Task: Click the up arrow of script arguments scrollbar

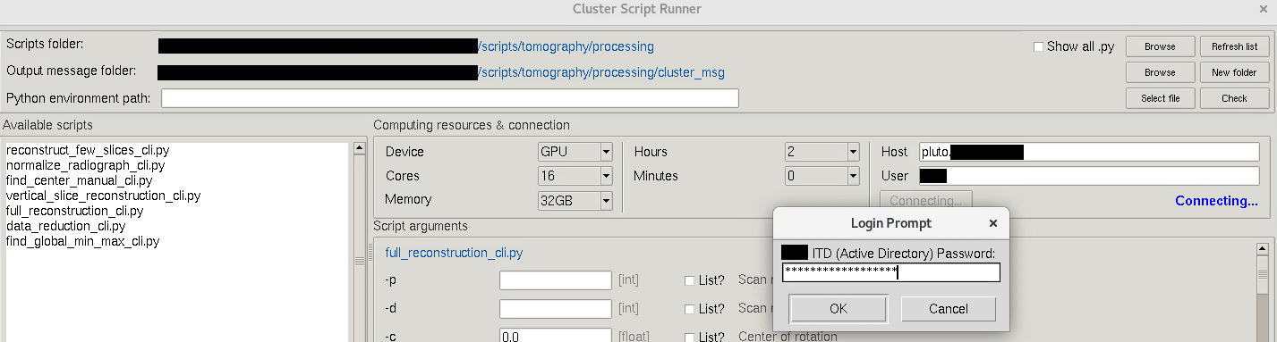Action: click(1263, 249)
